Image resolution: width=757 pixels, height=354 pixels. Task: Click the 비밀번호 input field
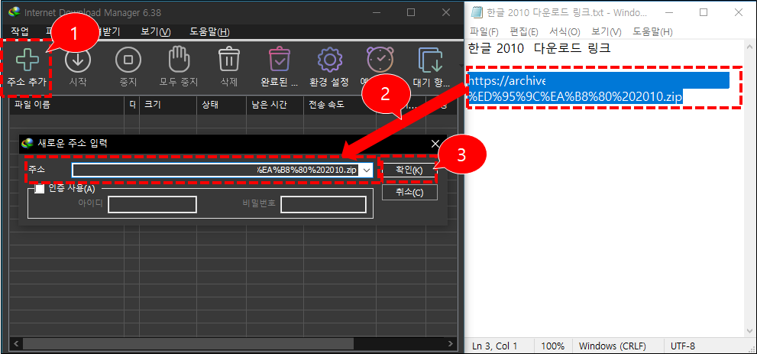pos(323,204)
